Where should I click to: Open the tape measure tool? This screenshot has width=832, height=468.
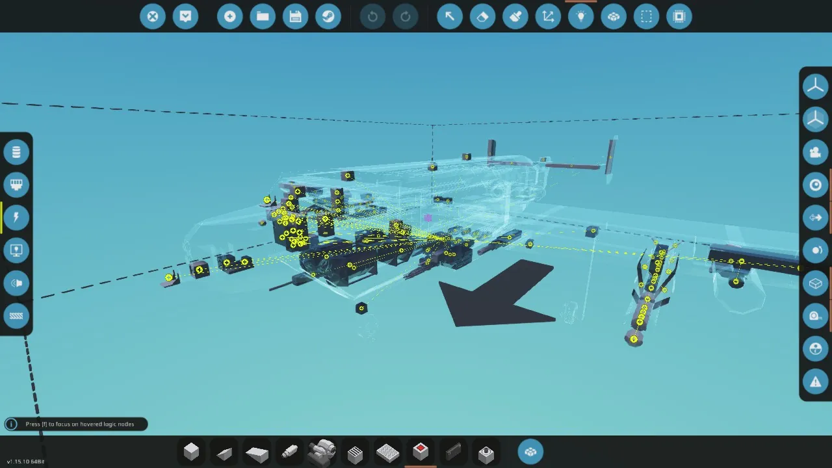815,316
